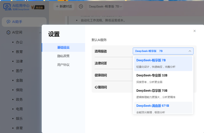Close the 设置 dialog

point(194,31)
